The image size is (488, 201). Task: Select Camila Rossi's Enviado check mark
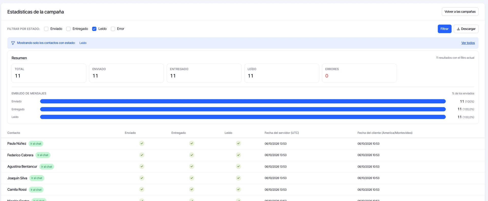(x=142, y=190)
